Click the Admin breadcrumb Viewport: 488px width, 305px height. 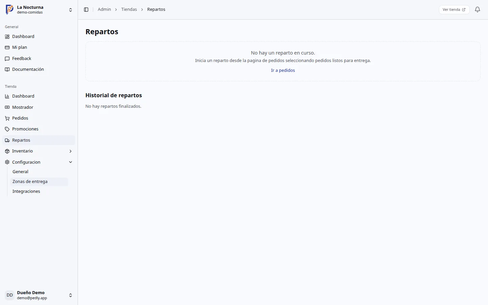coord(104,9)
